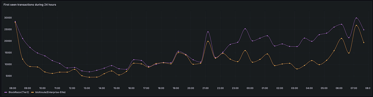Select purple data point peak just after 06:00
Screen dimensions: 373x97
(342, 24)
